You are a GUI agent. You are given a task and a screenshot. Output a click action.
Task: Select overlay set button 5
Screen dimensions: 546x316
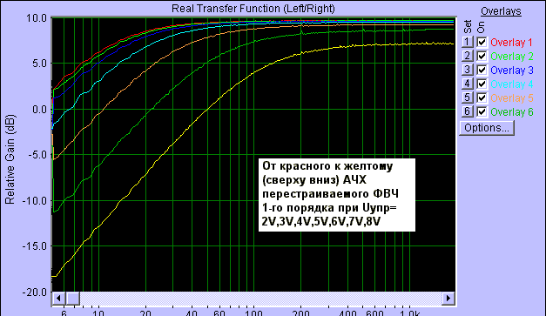pyautogui.click(x=468, y=97)
